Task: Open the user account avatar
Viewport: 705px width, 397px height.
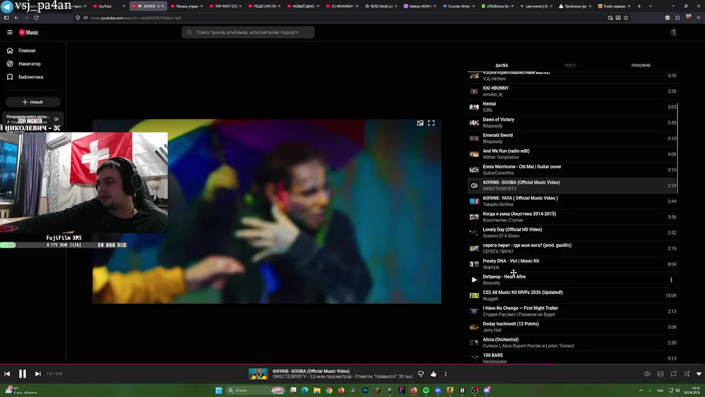Action: (673, 33)
